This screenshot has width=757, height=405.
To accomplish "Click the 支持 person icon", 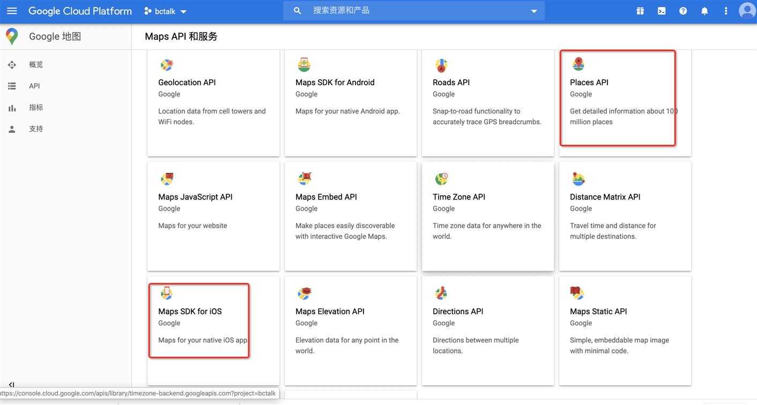I will (x=12, y=129).
